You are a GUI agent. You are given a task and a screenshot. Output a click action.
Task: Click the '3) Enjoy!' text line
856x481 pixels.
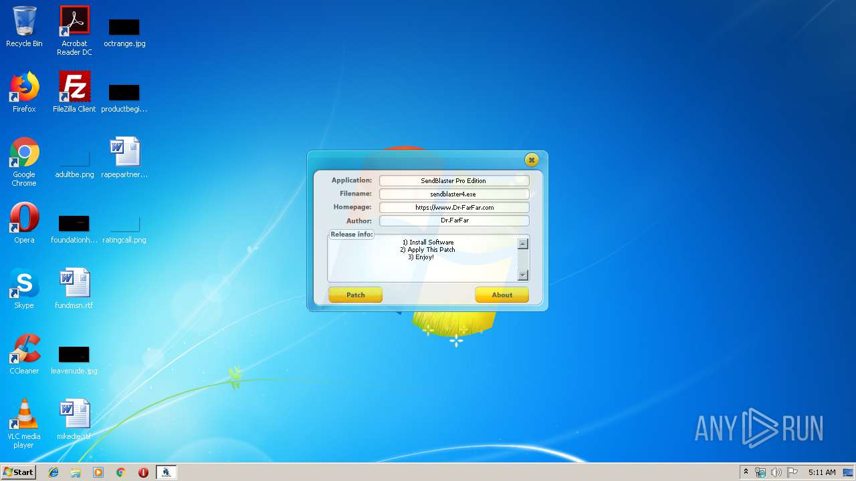click(x=421, y=257)
